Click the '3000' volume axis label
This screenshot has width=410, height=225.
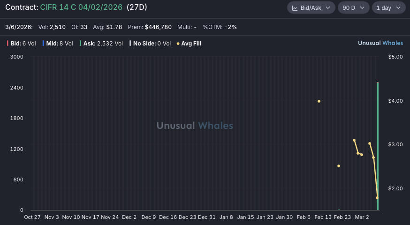(16, 57)
